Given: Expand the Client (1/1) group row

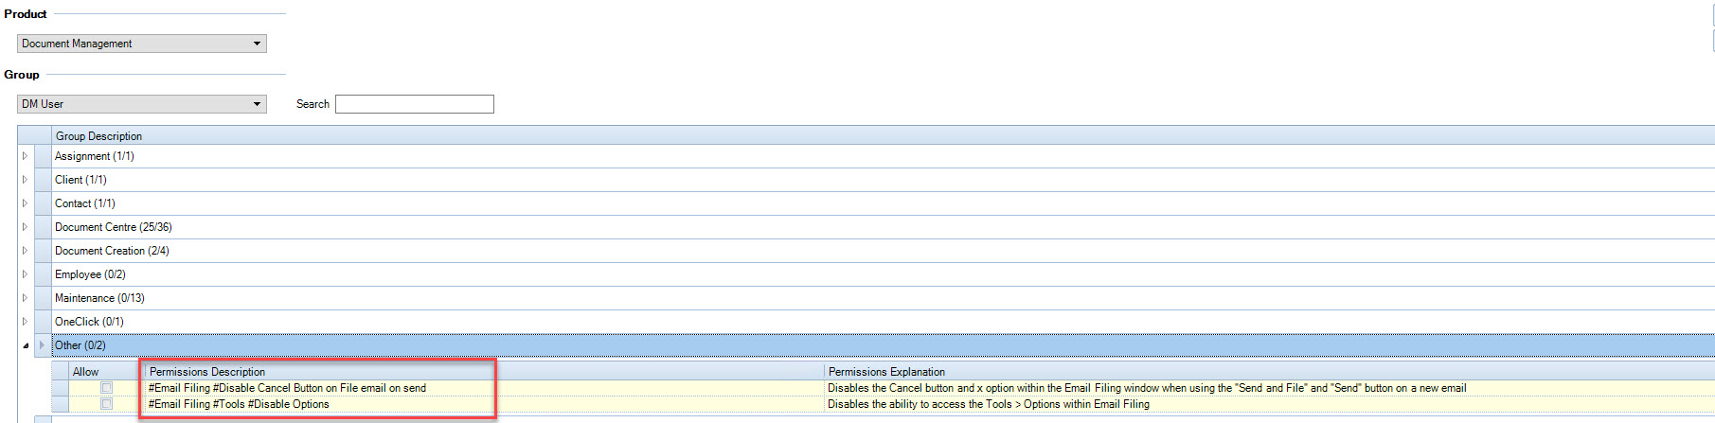Looking at the screenshot, I should (25, 180).
